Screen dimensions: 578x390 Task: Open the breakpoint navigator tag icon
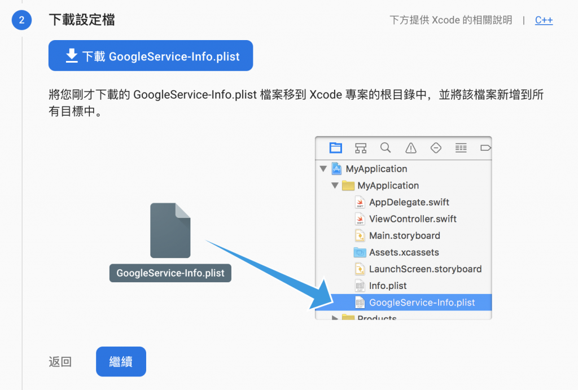485,148
